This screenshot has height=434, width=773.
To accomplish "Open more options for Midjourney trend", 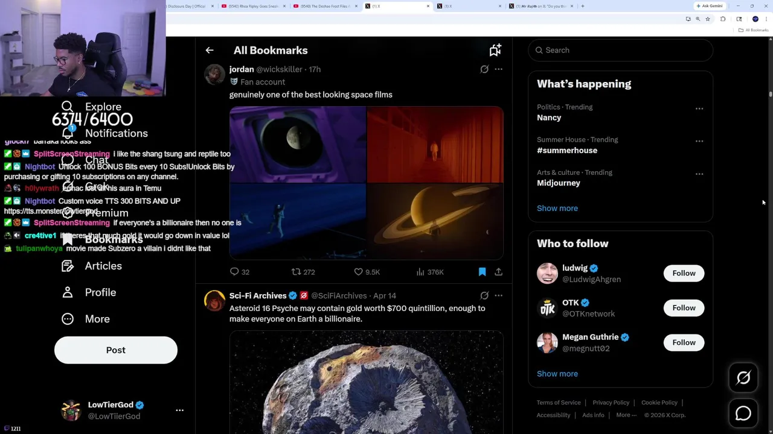I will (699, 174).
